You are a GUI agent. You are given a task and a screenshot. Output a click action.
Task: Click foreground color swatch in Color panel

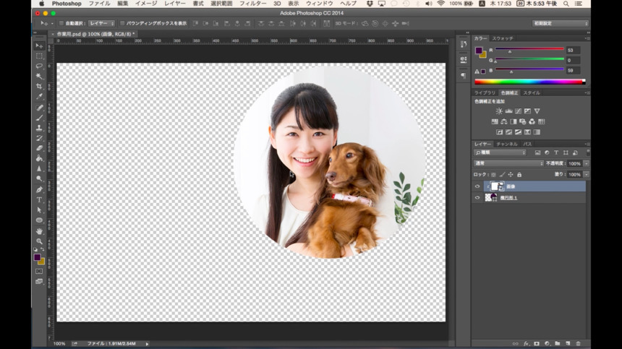coord(479,51)
